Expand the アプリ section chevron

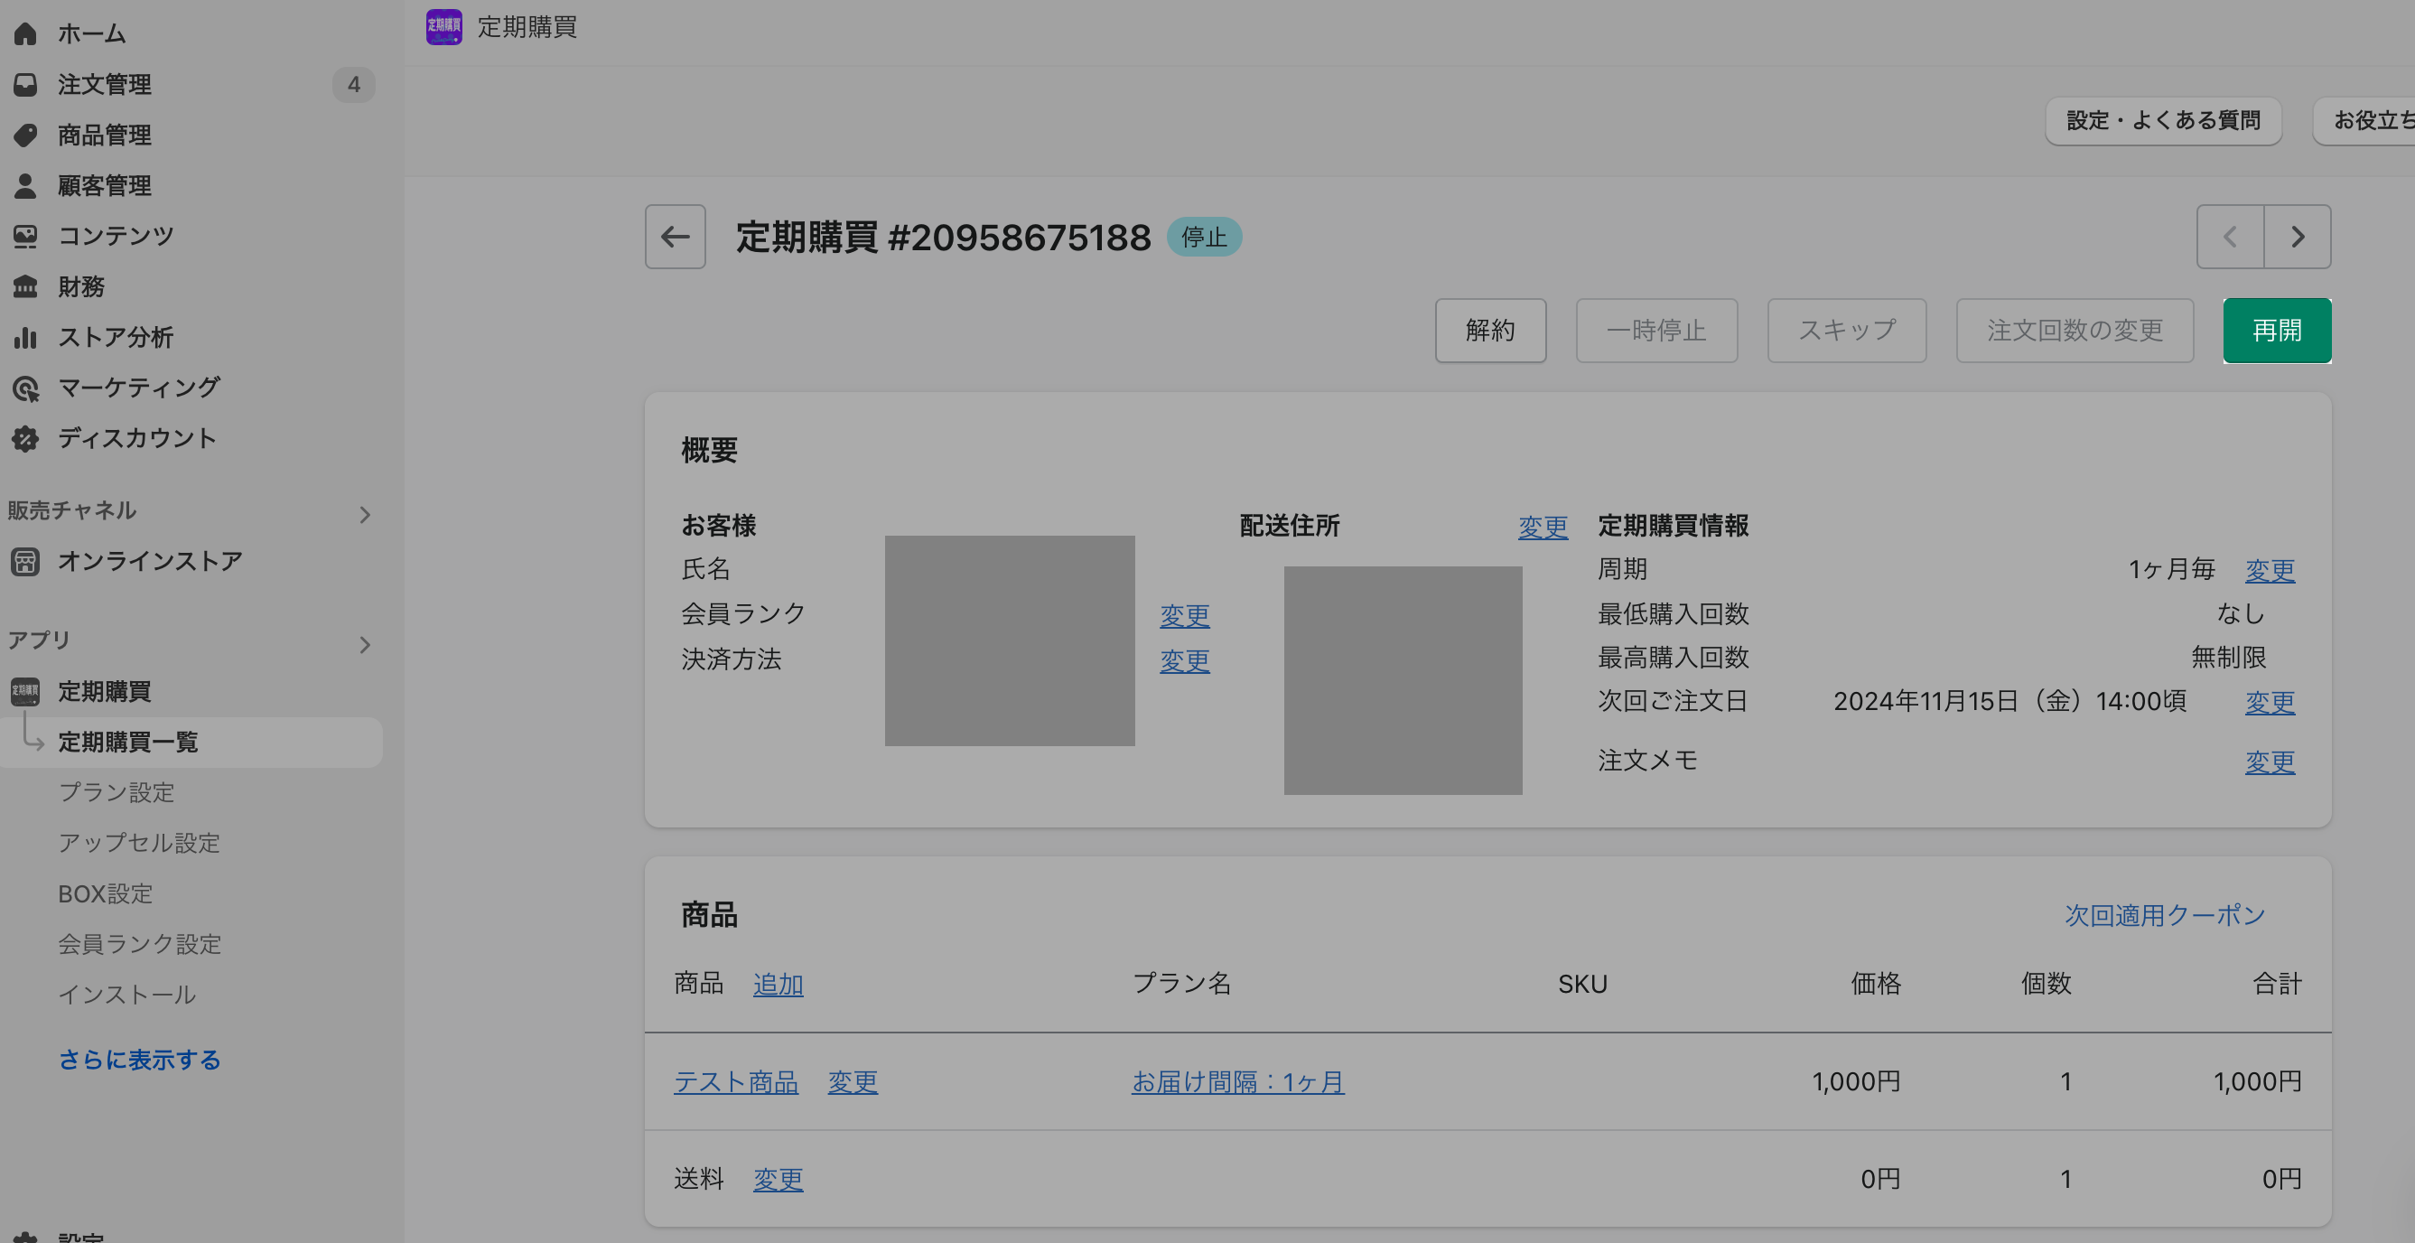click(365, 645)
